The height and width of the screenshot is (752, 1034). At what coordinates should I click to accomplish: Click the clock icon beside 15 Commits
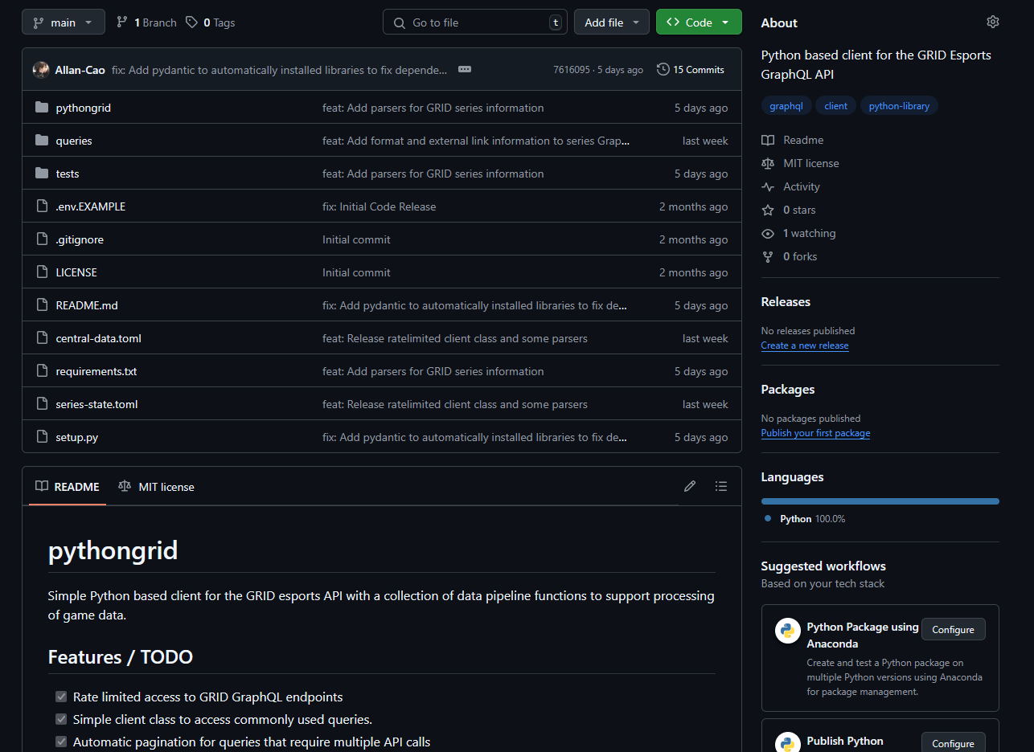pos(663,70)
